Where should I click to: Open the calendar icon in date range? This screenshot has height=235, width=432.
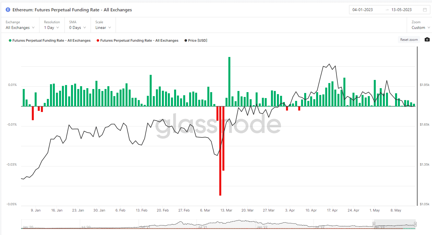[x=425, y=10]
